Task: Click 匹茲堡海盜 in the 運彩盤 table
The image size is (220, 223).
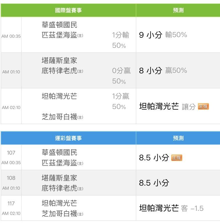Action: tap(60, 163)
